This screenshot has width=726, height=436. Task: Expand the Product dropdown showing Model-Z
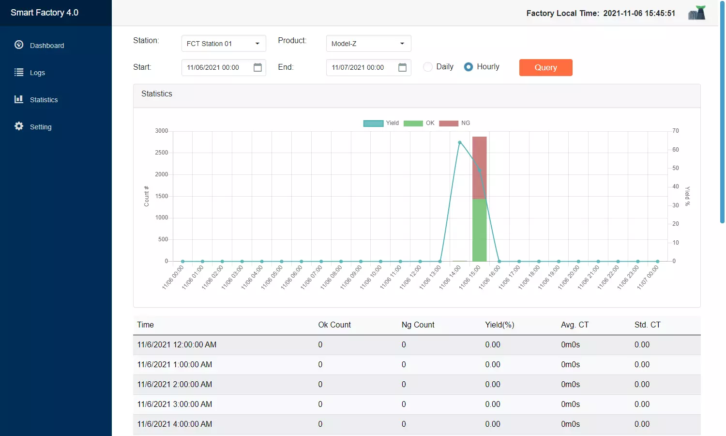[368, 44]
